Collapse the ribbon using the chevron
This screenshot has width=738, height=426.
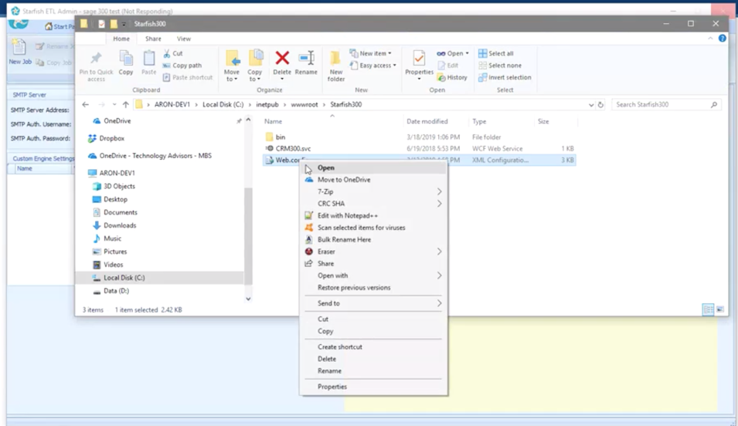coord(710,39)
